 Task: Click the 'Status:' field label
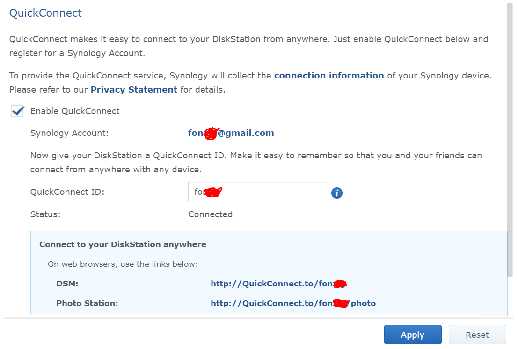click(x=45, y=214)
